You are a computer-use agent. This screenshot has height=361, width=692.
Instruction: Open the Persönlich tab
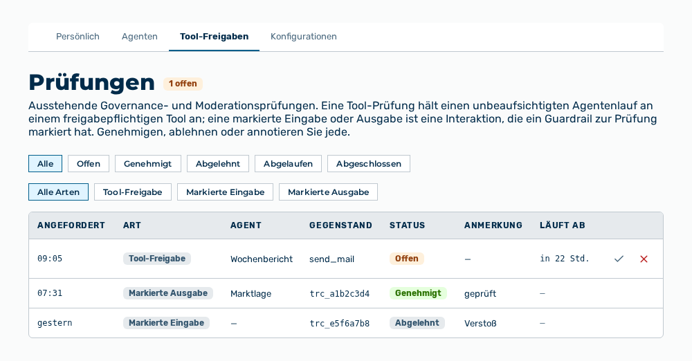point(78,37)
